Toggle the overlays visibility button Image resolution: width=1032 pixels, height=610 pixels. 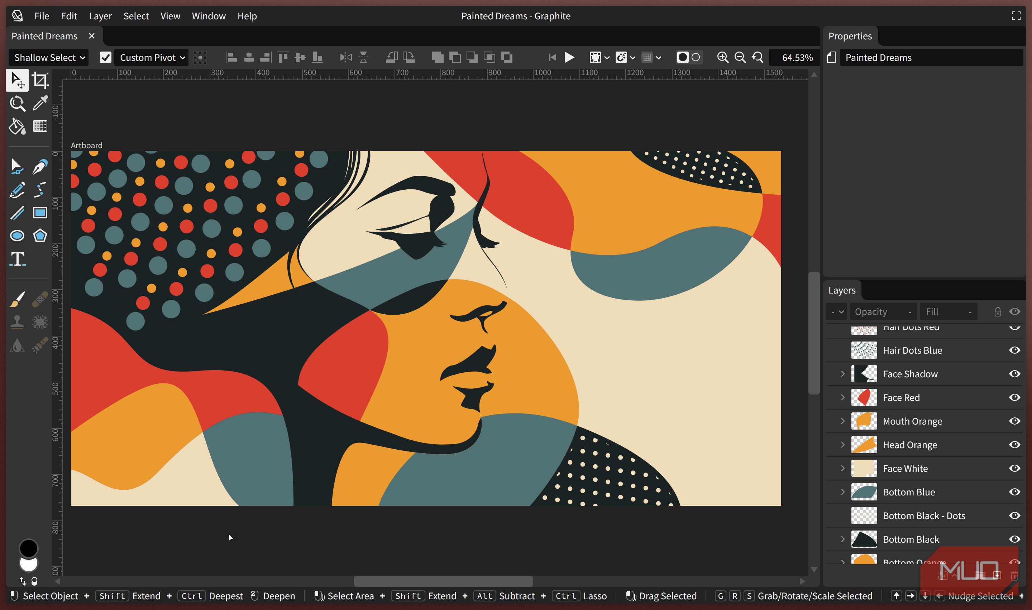point(595,58)
